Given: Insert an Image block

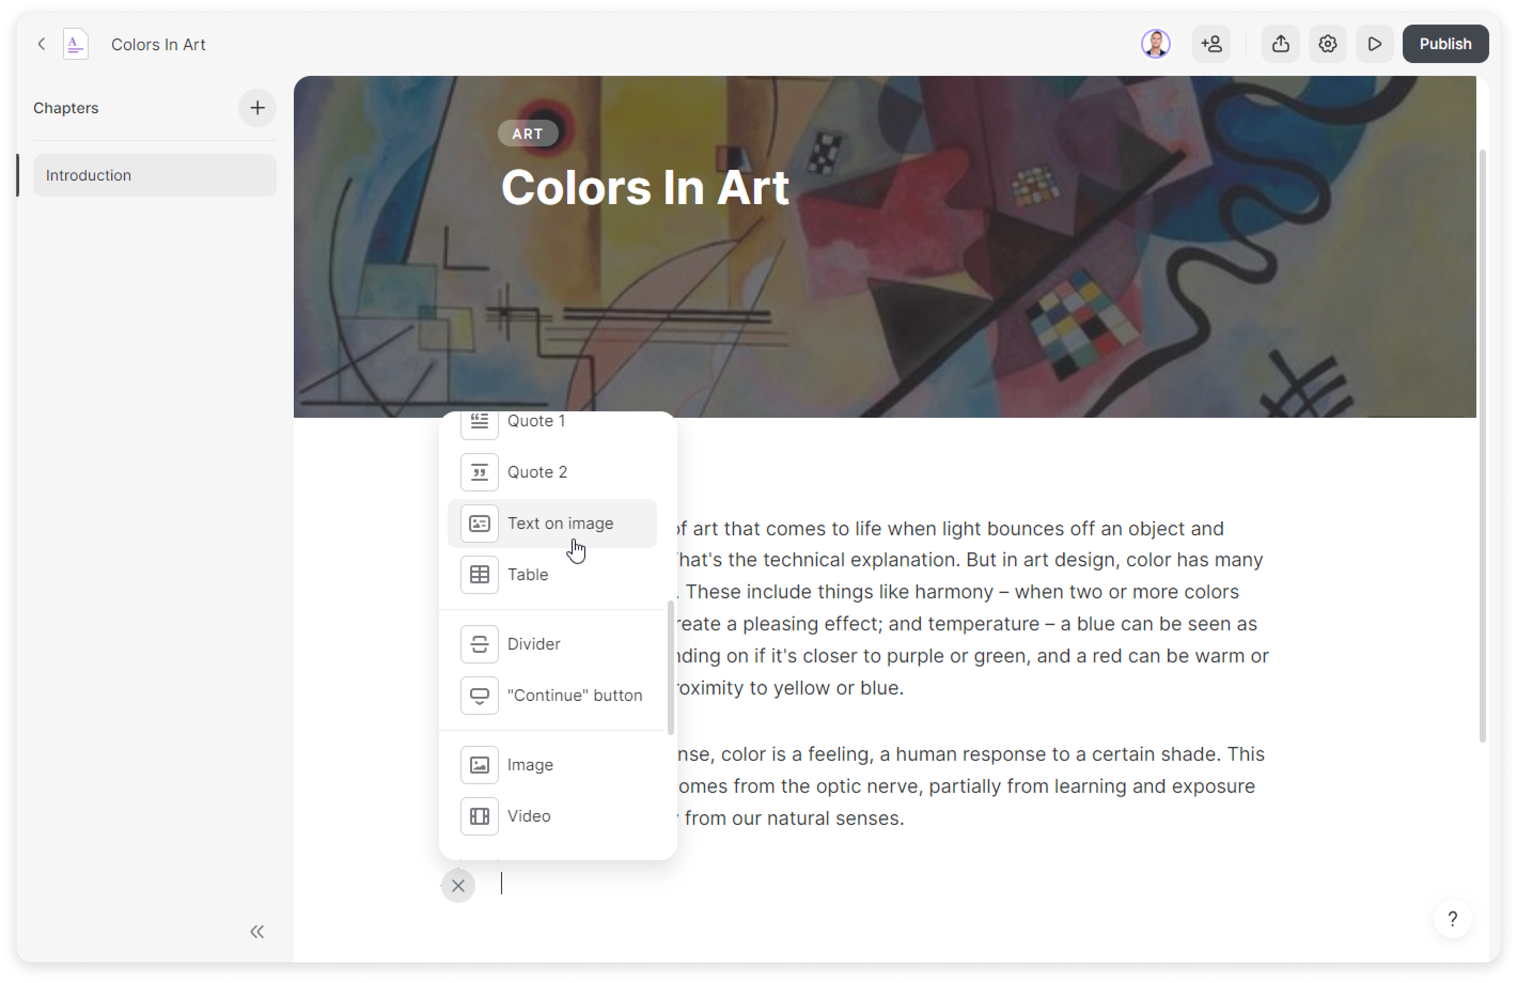Looking at the screenshot, I should [552, 764].
